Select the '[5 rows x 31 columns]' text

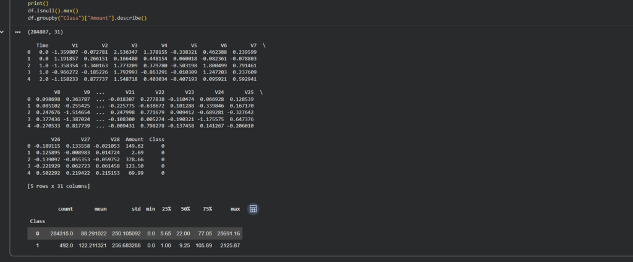coord(59,186)
